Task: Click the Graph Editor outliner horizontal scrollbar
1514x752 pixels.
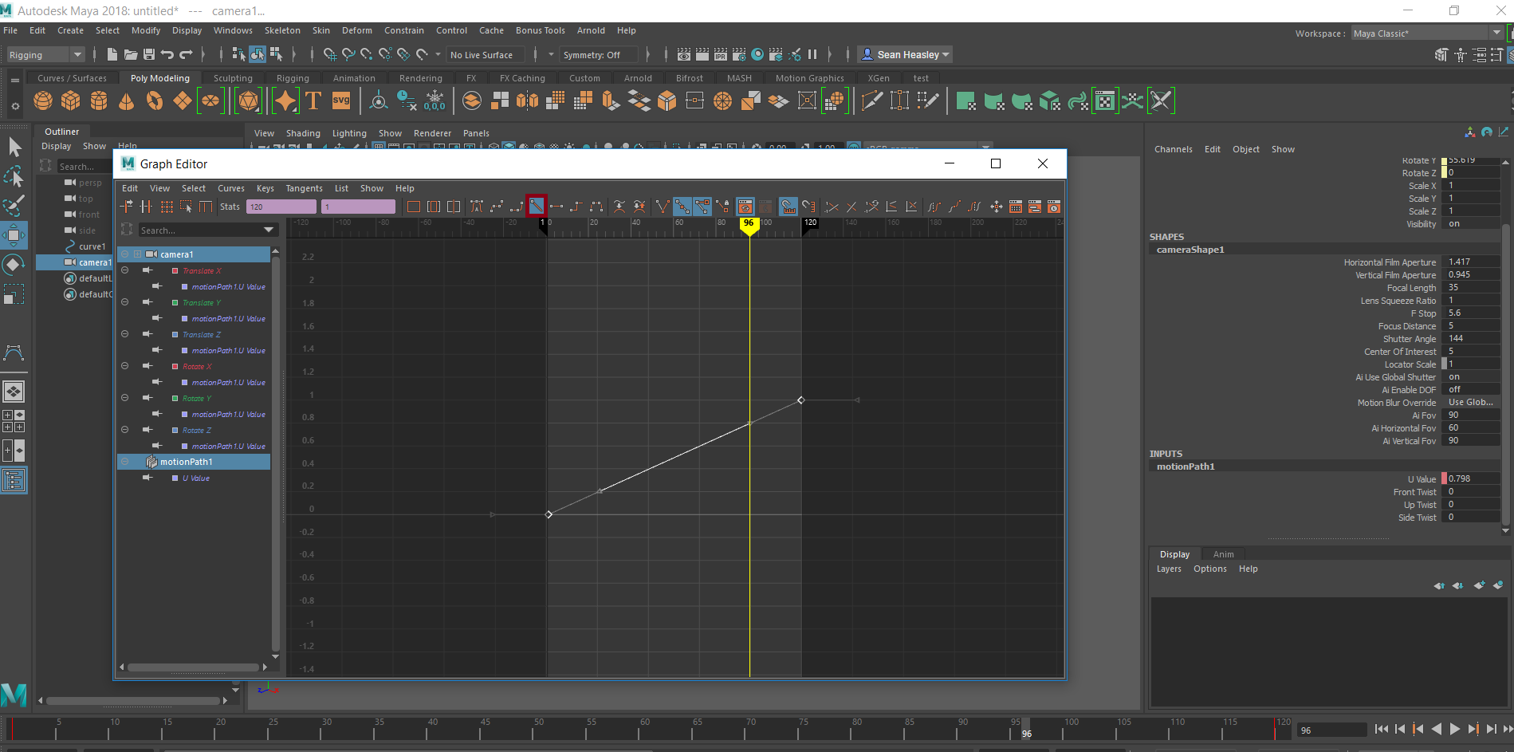Action: 195,667
